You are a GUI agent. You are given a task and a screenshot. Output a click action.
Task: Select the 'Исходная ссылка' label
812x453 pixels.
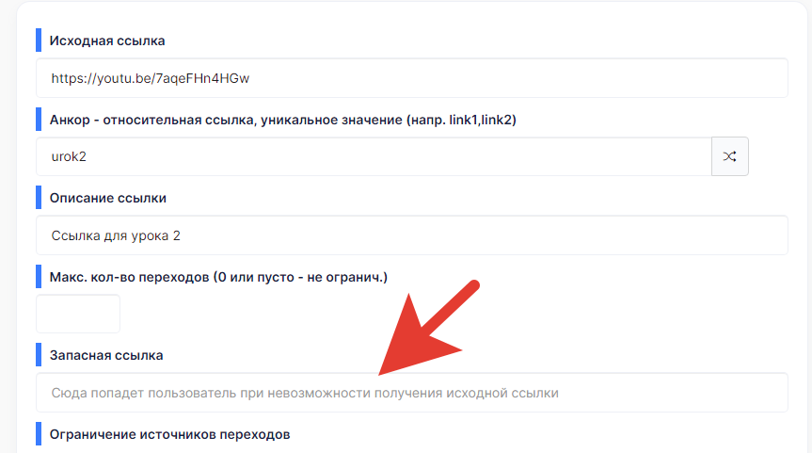(107, 40)
